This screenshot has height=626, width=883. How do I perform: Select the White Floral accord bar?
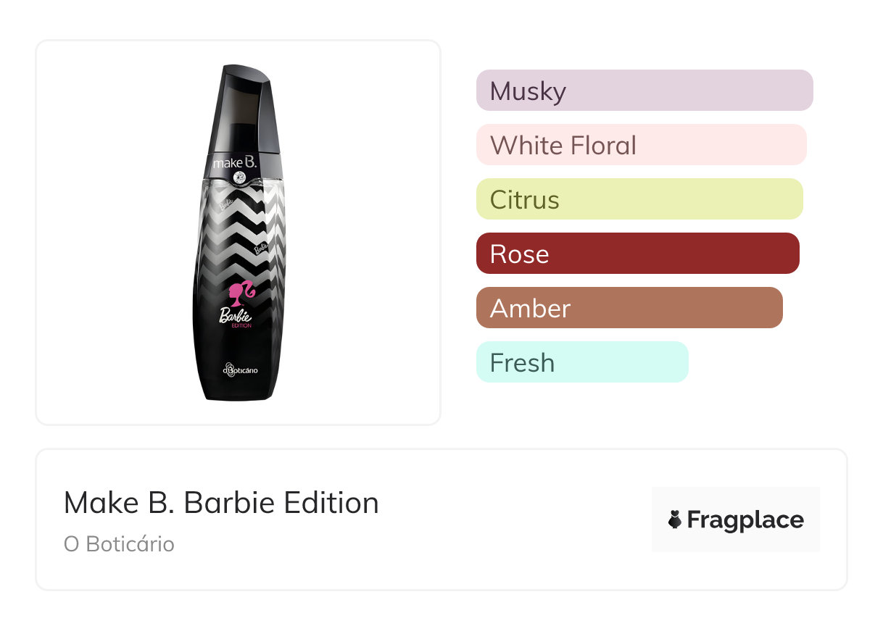pyautogui.click(x=641, y=145)
